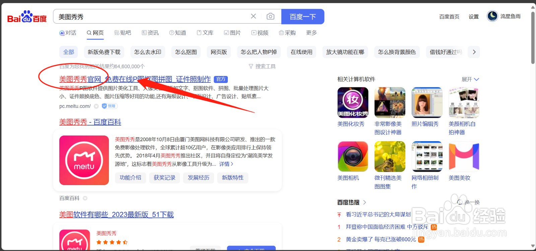Show more chips with right arrow
The height and width of the screenshot is (251, 536).
[x=474, y=52]
